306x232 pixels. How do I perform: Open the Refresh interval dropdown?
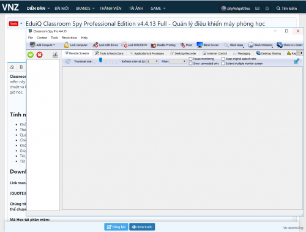click(x=152, y=61)
